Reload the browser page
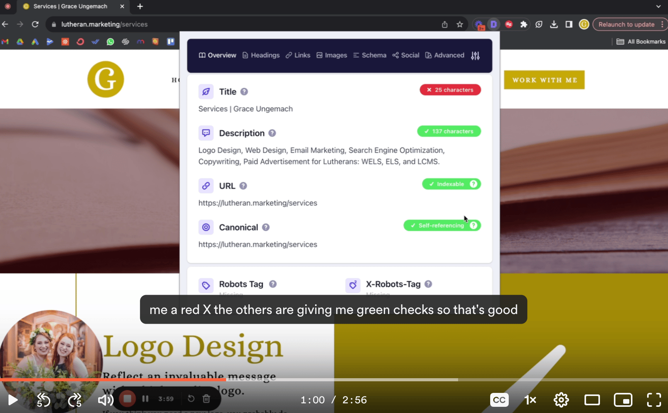Viewport: 668px width, 413px height. [x=35, y=24]
